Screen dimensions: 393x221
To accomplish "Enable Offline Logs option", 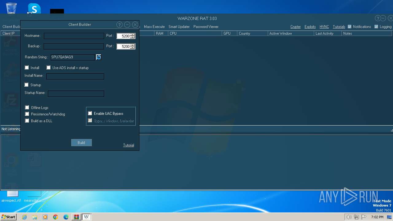I will (x=27, y=107).
